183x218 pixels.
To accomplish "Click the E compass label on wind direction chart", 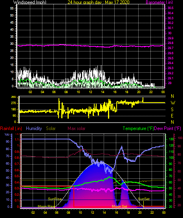I will pyautogui.click(x=172, y=115).
